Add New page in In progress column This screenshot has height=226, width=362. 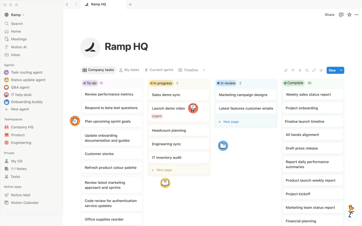pyautogui.click(x=179, y=170)
